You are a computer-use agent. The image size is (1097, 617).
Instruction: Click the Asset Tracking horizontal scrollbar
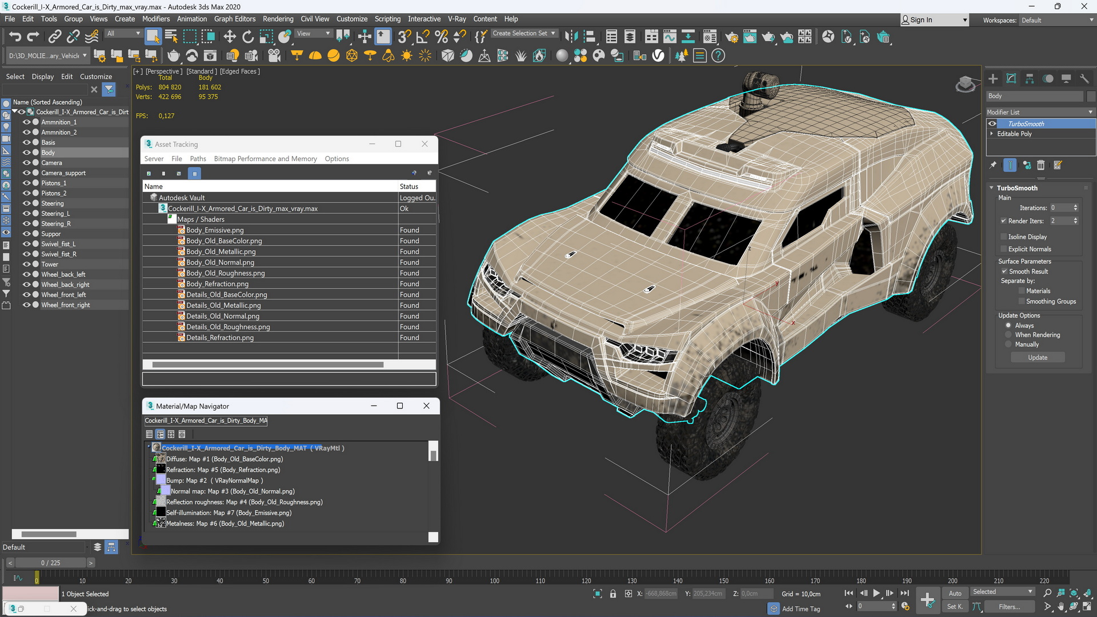pyautogui.click(x=267, y=364)
